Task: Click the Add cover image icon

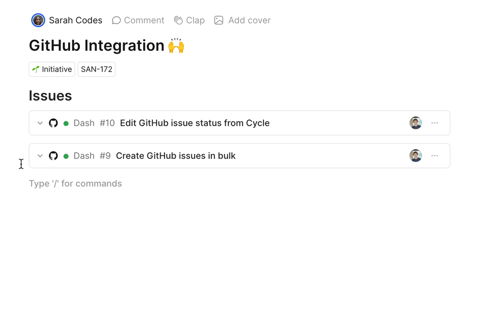Action: [x=219, y=20]
